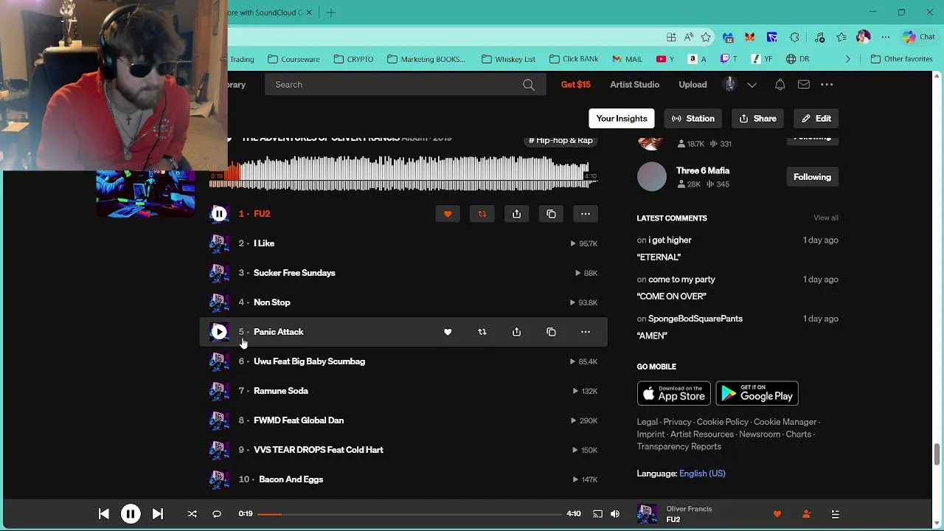Viewport: 944px width, 531px height.
Task: Open Your Insights
Action: point(622,119)
